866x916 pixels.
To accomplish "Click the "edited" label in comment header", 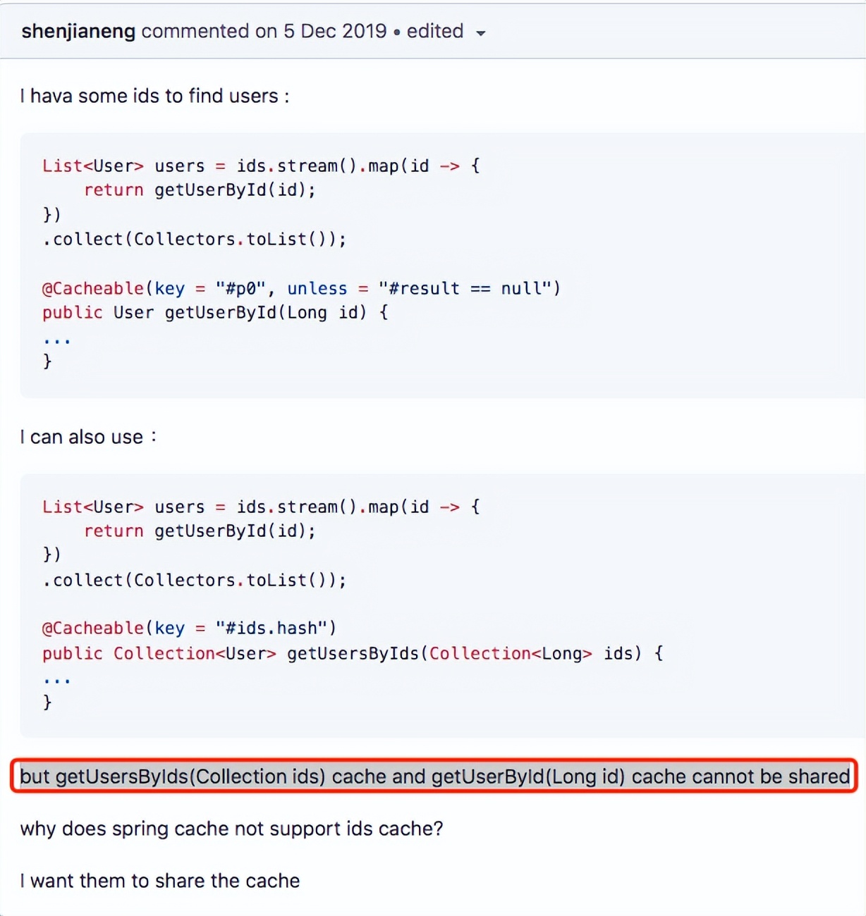I will point(434,32).
